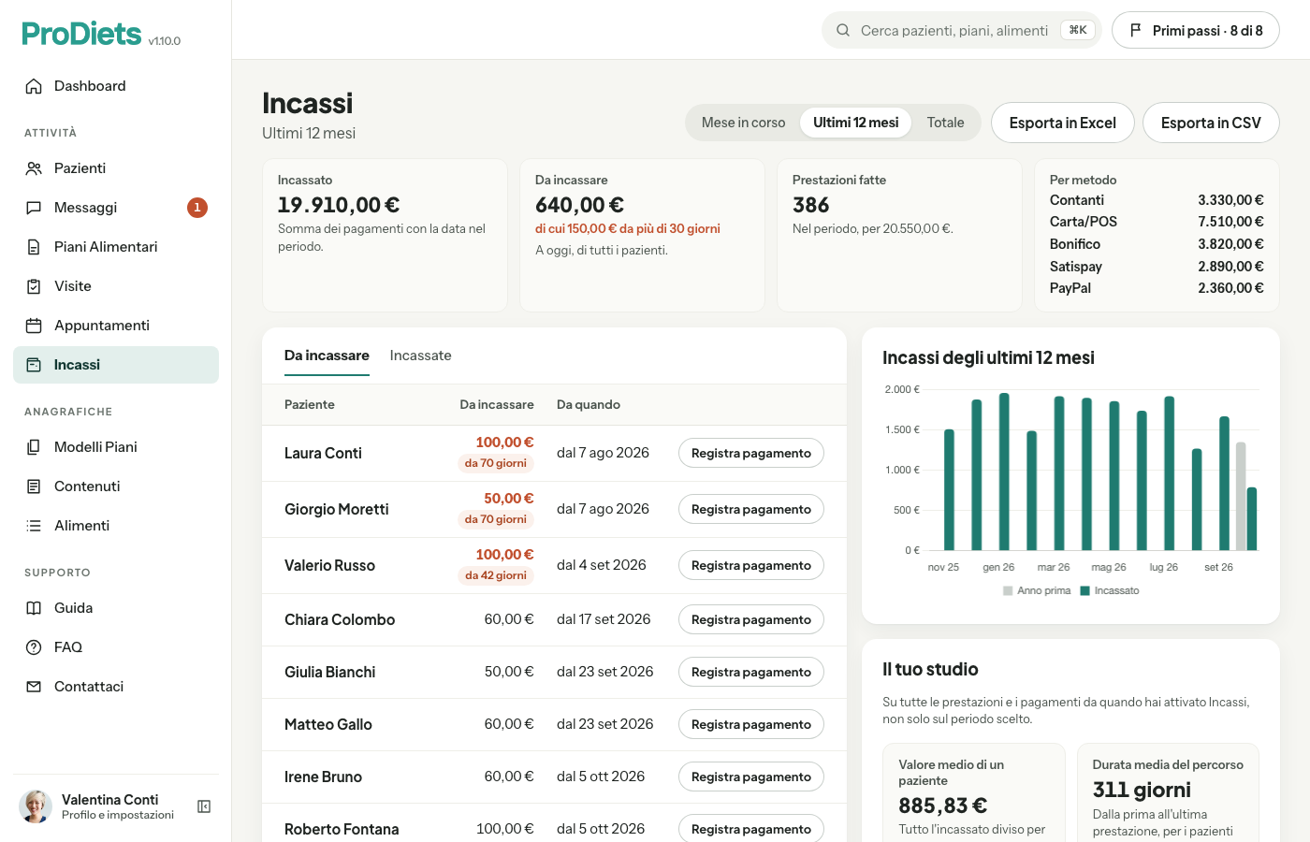The width and height of the screenshot is (1310, 842).
Task: Click the Piani Alimentari document icon
Action: pyautogui.click(x=34, y=247)
